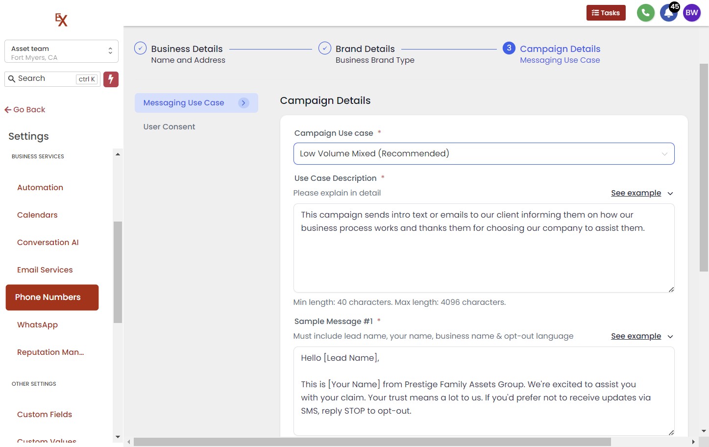The height and width of the screenshot is (447, 709).
Task: Click the Business Details step checkmark icon
Action: (141, 49)
